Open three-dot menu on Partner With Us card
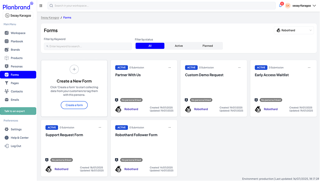Screen dimensions: 320x181 (170, 67)
